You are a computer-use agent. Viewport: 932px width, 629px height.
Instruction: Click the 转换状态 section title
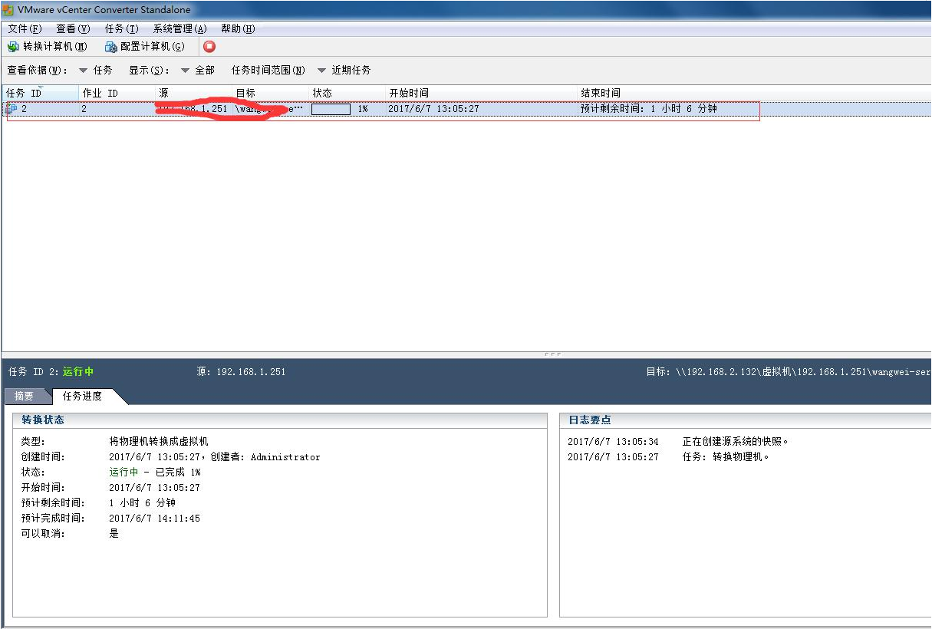(x=43, y=420)
